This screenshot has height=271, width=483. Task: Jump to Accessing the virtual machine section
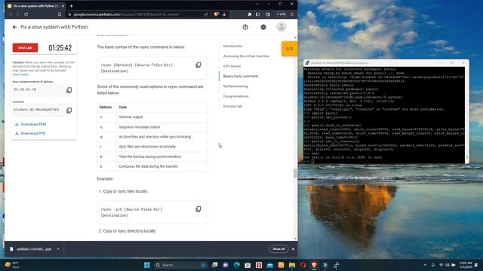246,56
